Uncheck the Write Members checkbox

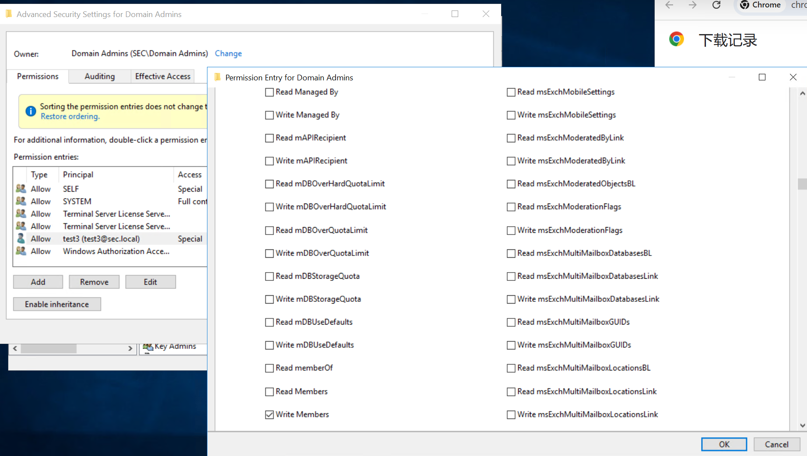click(x=270, y=415)
